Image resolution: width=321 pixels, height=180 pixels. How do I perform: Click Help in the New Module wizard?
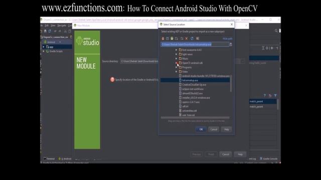point(240,154)
